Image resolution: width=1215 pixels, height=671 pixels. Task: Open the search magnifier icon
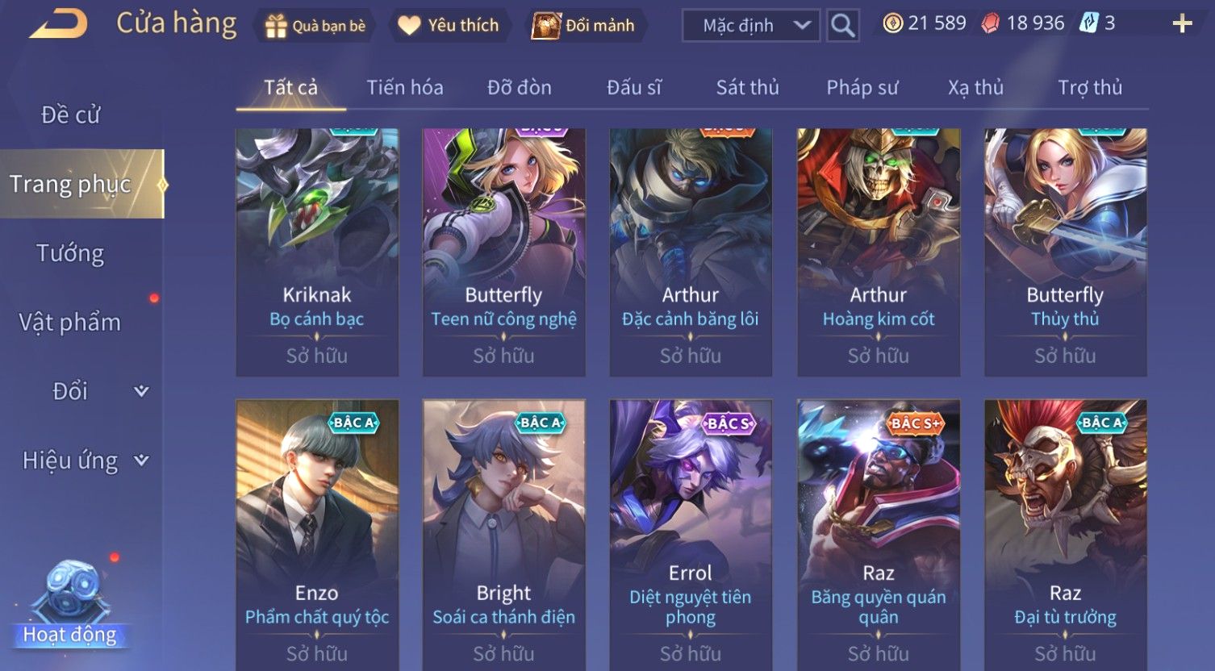point(842,26)
